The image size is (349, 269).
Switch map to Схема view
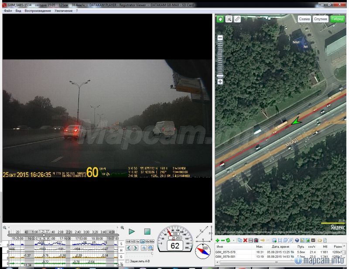(304, 19)
